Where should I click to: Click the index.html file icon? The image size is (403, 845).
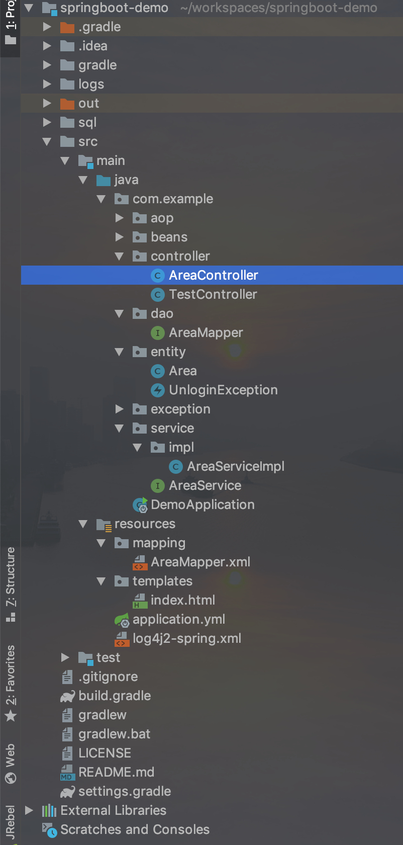click(x=140, y=601)
